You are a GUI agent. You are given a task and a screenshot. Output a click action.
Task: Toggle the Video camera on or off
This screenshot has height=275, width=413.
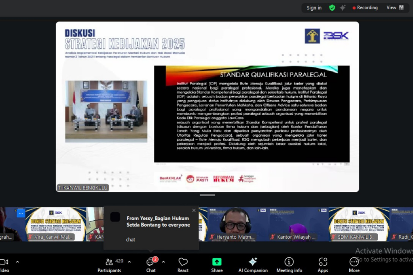pos(4,264)
